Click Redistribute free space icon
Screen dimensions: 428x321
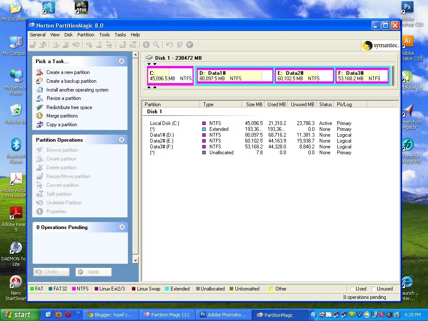40,107
